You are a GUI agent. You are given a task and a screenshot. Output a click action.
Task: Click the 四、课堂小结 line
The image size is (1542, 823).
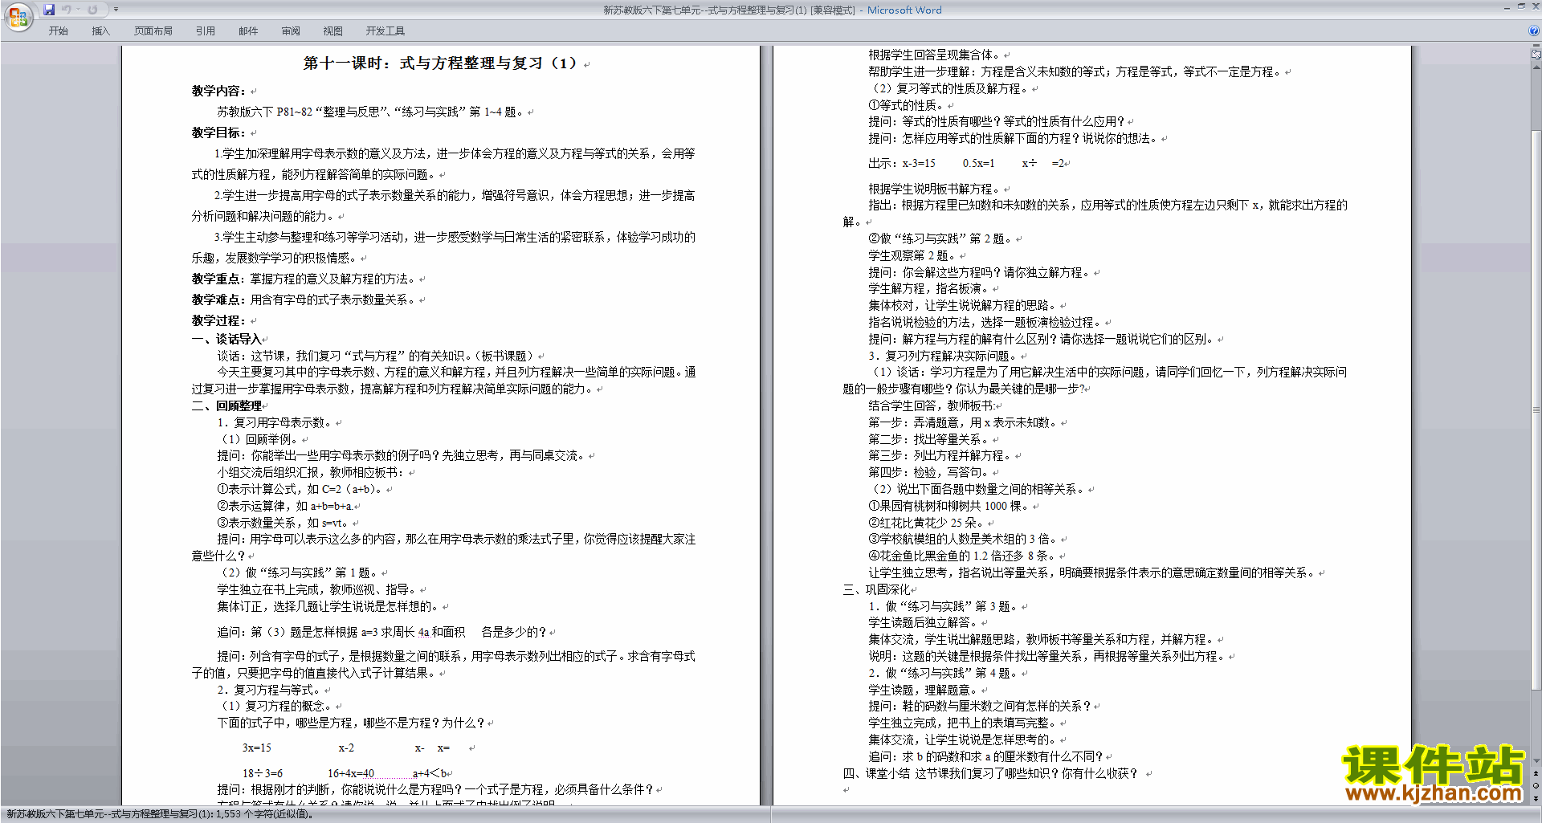click(990, 773)
